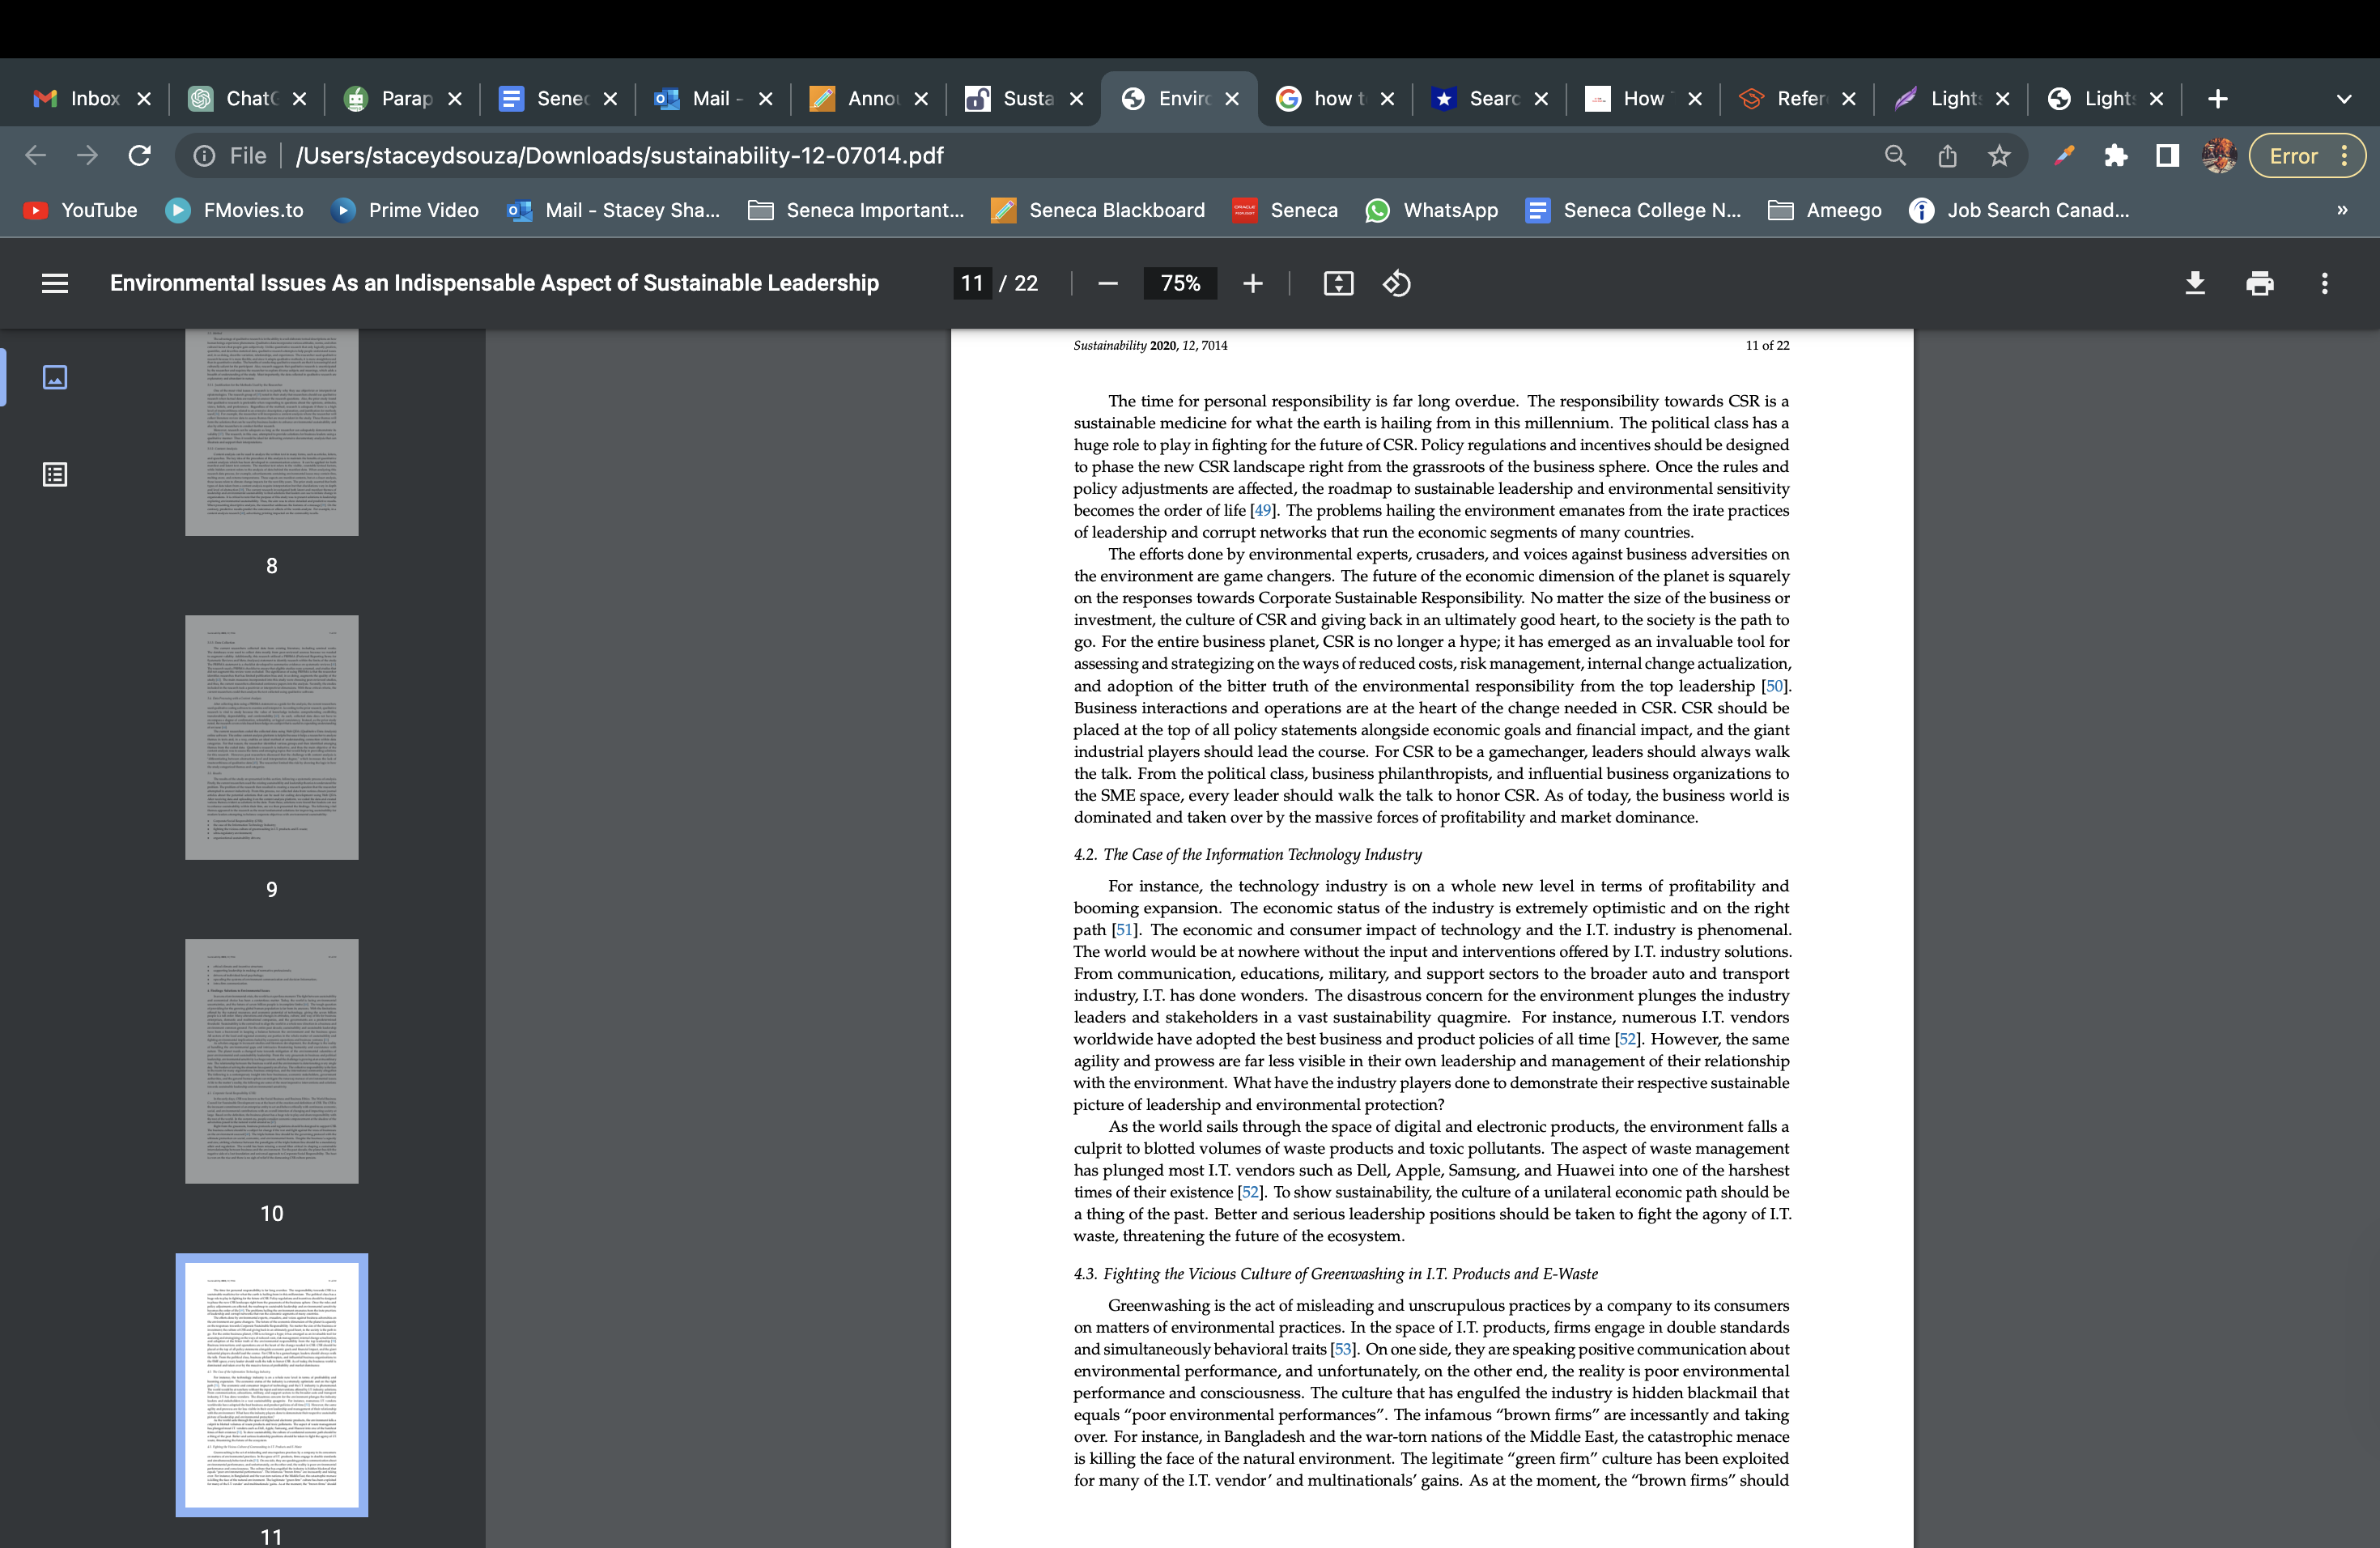This screenshot has width=2380, height=1548.
Task: Open FMovies.to bookmark
Action: pyautogui.click(x=235, y=210)
